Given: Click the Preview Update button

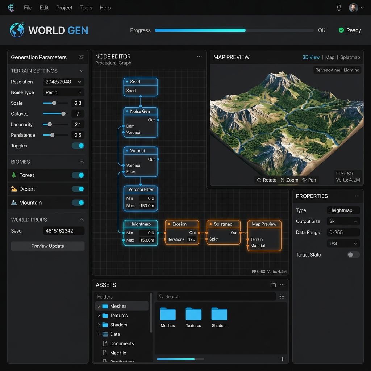Looking at the screenshot, I should point(47,246).
